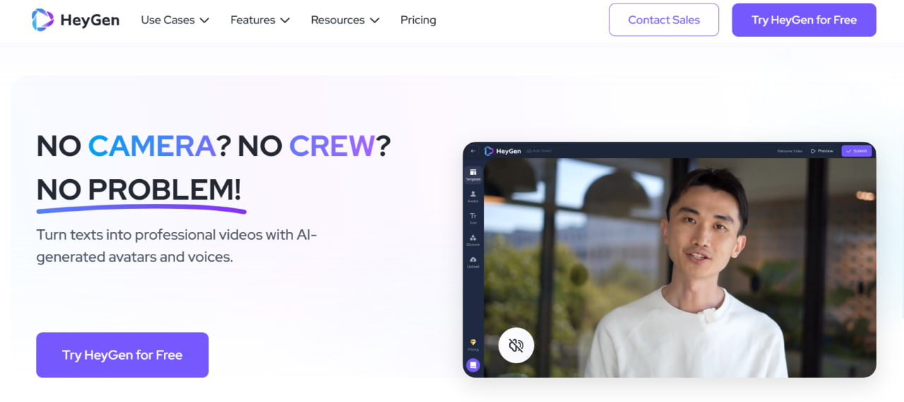Click the Preview play button in the editor
904x402 pixels.
[x=822, y=151]
